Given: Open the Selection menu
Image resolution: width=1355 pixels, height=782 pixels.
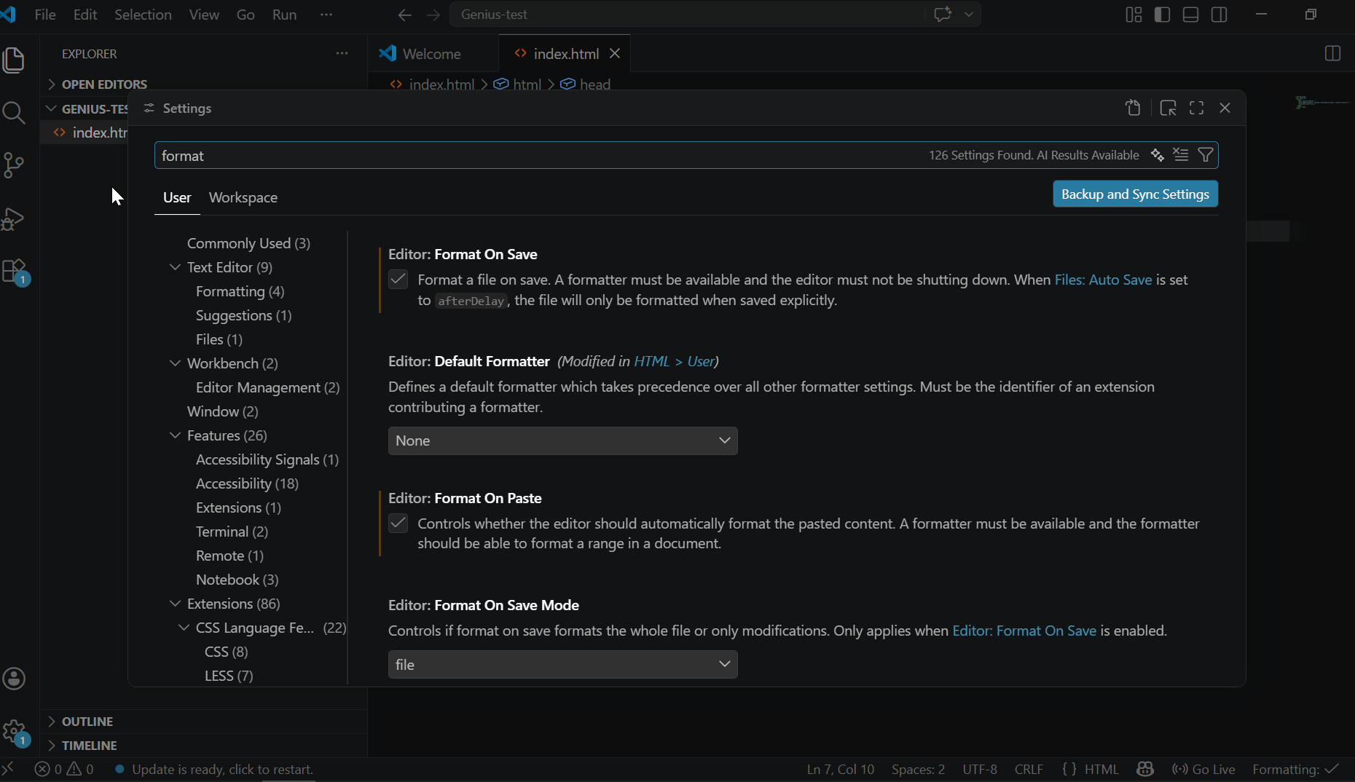Looking at the screenshot, I should click(x=143, y=15).
